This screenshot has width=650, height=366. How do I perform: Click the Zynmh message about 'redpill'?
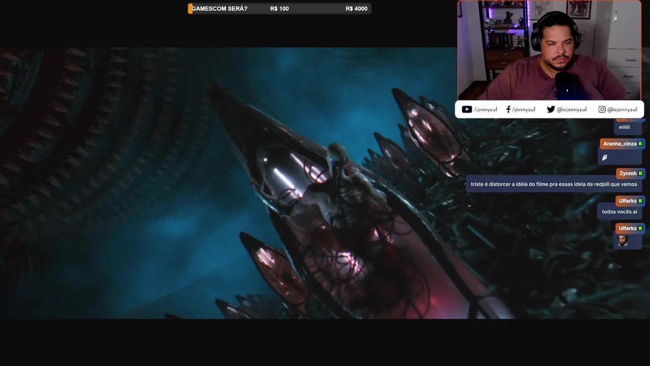[x=554, y=184]
